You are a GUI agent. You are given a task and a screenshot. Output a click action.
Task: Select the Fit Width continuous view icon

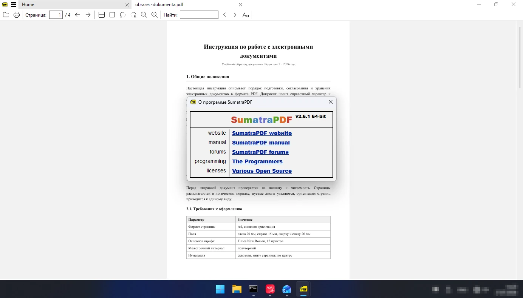coord(102,15)
